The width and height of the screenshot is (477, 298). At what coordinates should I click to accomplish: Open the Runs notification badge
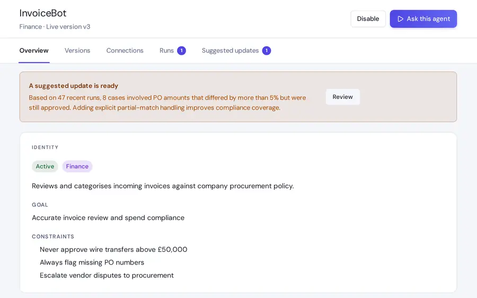tap(182, 50)
